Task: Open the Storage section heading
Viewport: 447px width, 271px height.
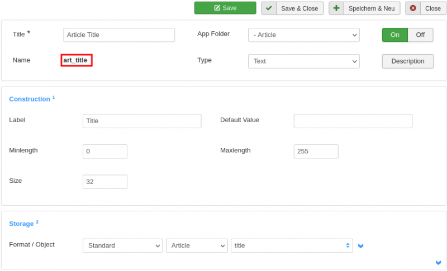Action: [21, 224]
